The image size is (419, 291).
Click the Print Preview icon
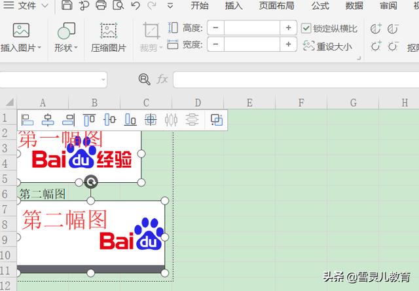point(118,5)
